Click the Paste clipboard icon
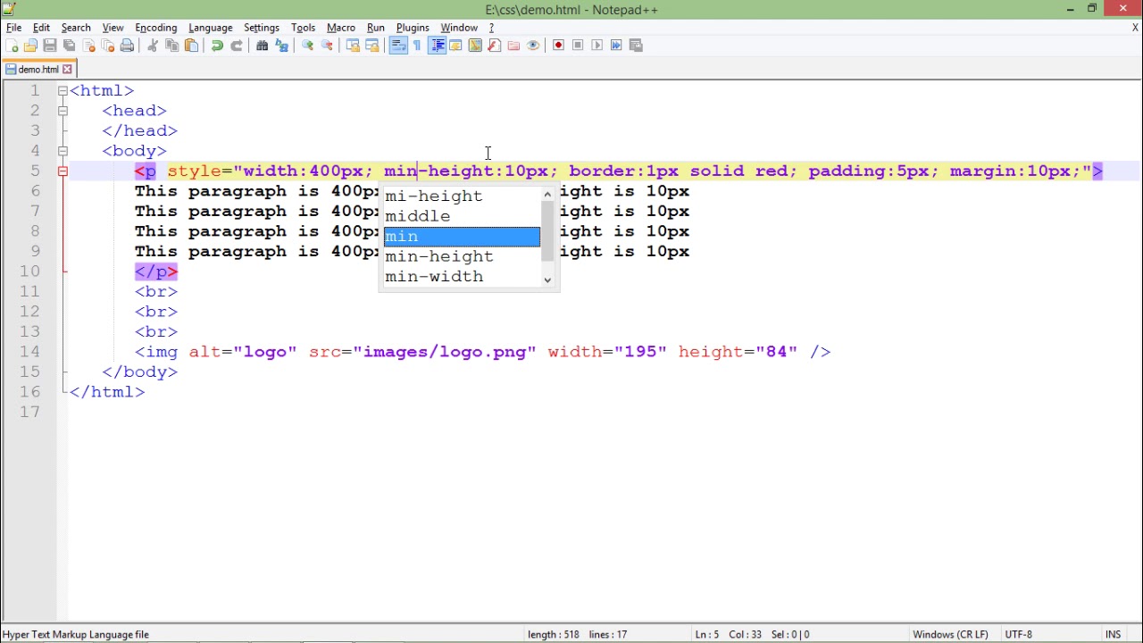The image size is (1143, 643). [191, 46]
